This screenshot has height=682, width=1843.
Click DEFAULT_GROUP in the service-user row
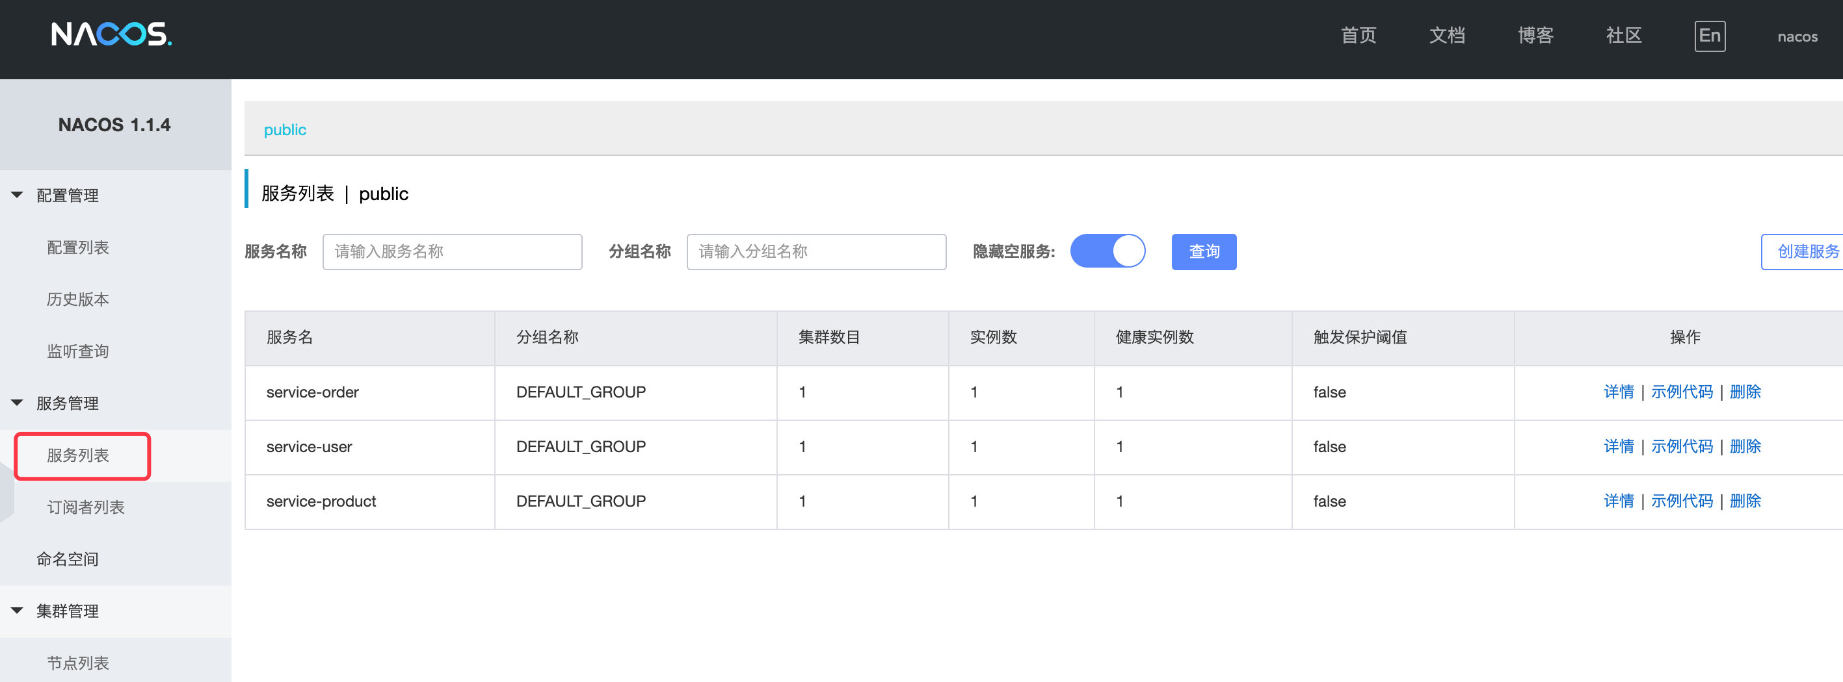click(x=581, y=447)
